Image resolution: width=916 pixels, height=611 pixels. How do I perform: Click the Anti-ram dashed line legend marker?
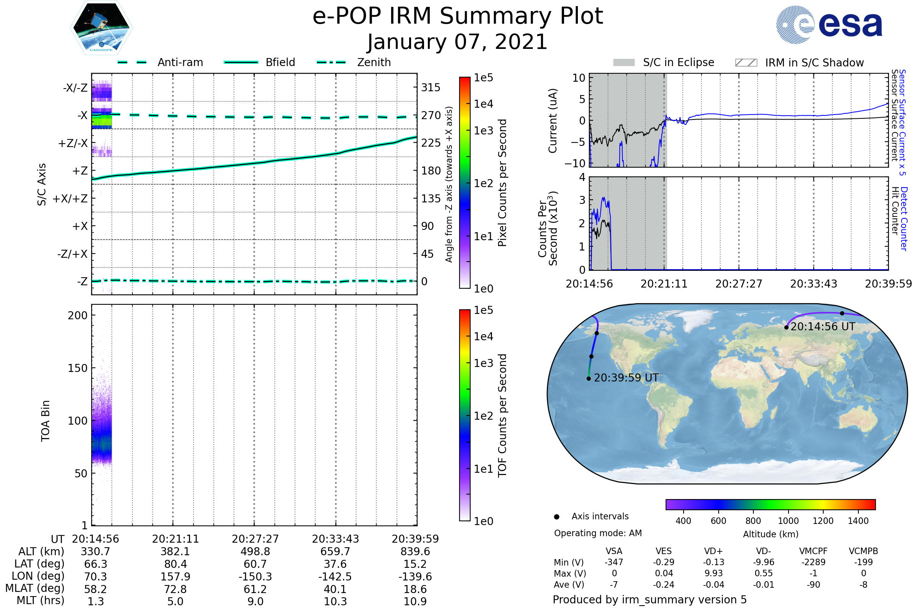click(x=132, y=62)
